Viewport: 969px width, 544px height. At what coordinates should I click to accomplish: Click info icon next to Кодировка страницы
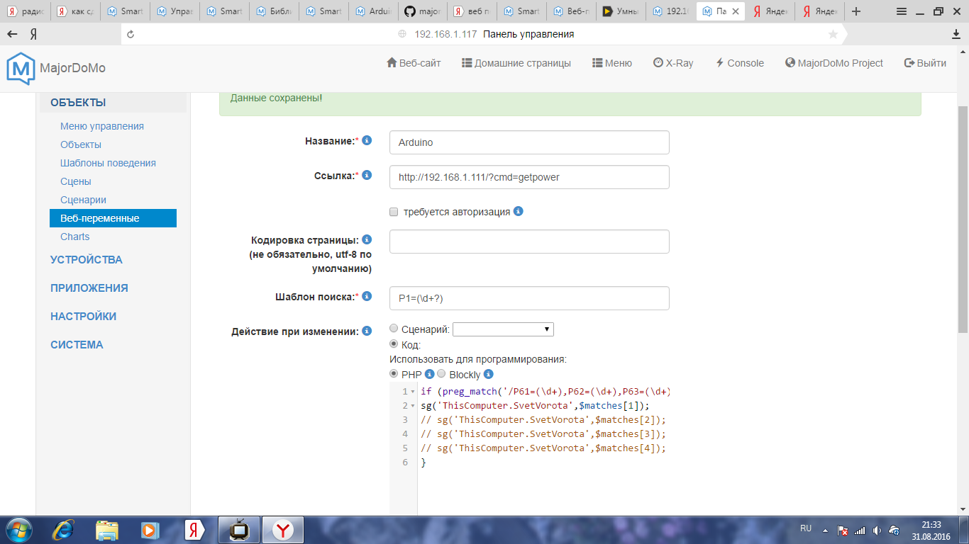coord(367,239)
